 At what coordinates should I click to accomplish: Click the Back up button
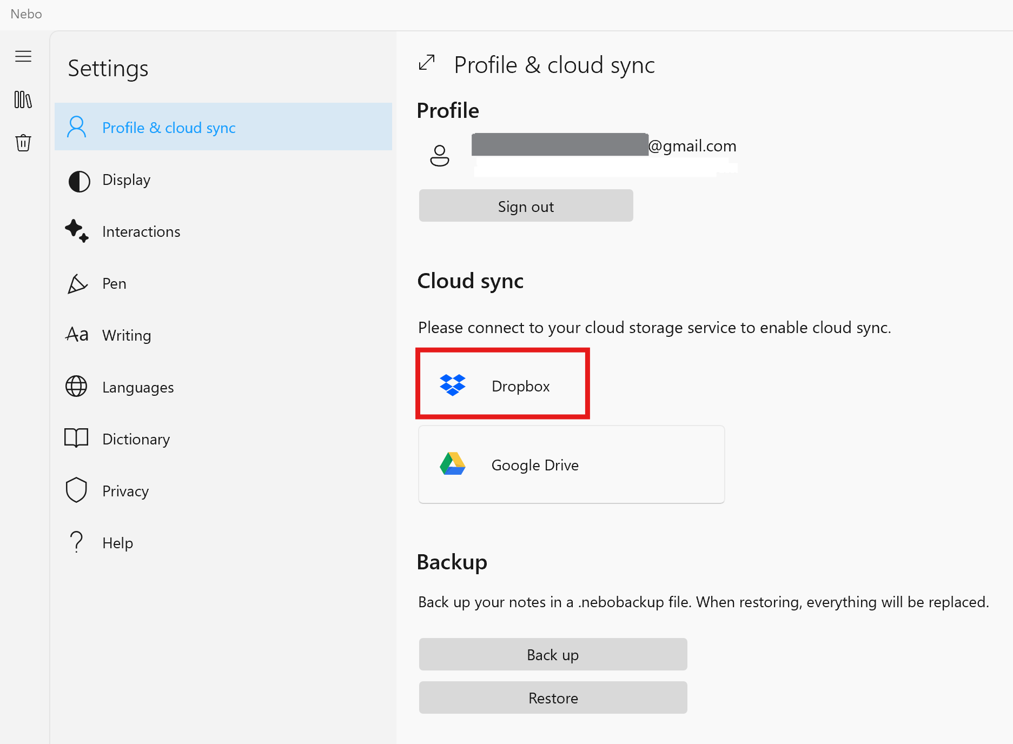[553, 654]
